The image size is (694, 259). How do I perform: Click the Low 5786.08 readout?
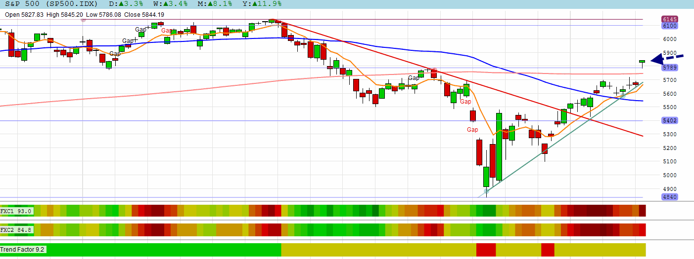click(103, 15)
